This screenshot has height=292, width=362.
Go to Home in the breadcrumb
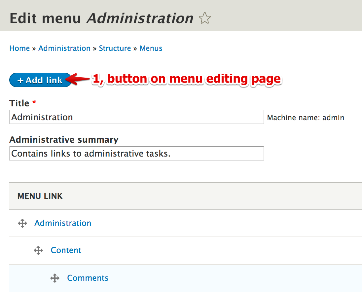(x=19, y=48)
